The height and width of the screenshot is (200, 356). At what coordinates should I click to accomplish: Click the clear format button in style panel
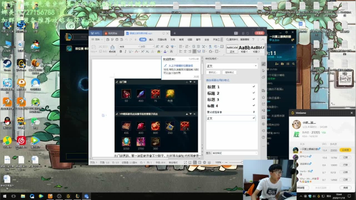point(229,72)
